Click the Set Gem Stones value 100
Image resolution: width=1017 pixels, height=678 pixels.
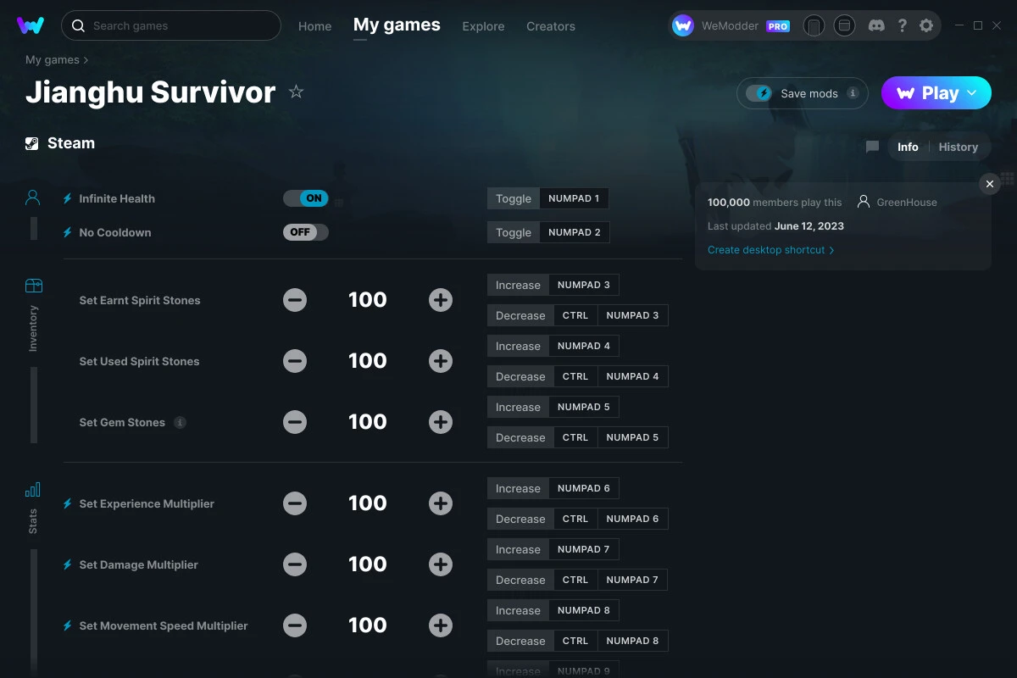click(368, 422)
